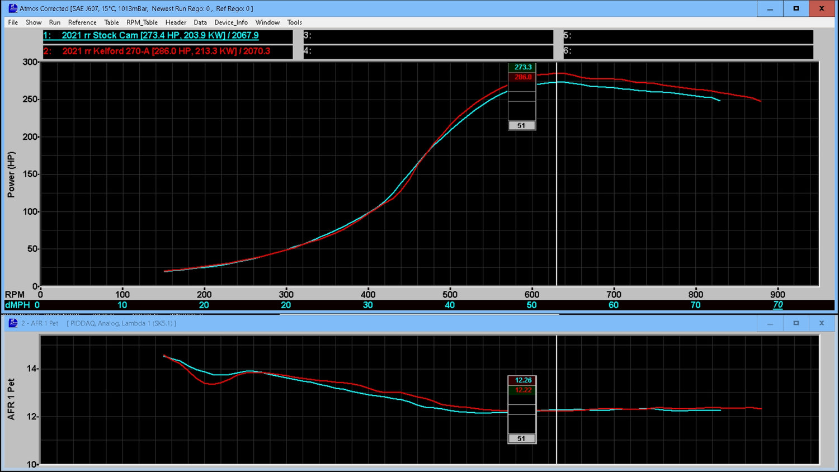Click the underlined 70 on the dMPH axis
The height and width of the screenshot is (472, 839).
pyautogui.click(x=777, y=305)
